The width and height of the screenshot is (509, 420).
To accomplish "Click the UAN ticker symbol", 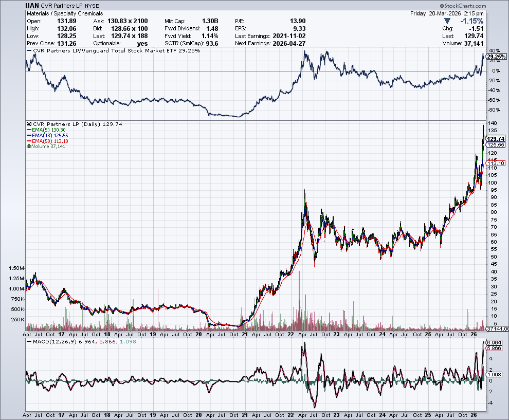I will pyautogui.click(x=32, y=6).
